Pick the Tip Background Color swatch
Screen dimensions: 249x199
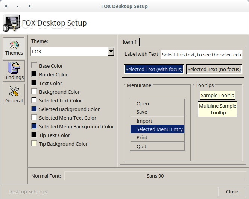[x=34, y=143]
